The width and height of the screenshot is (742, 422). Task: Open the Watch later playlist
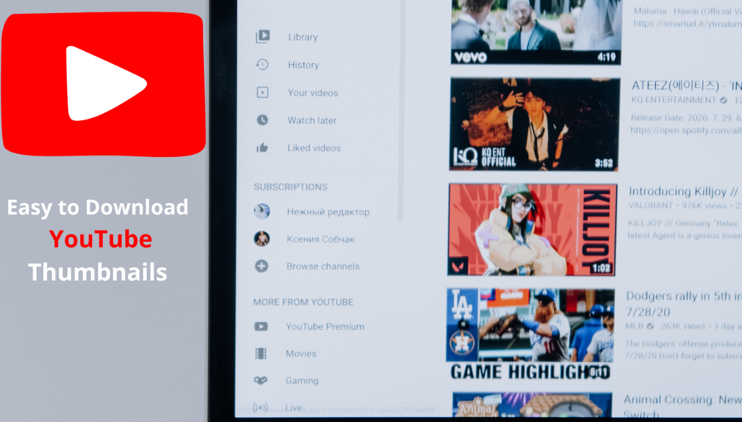pos(312,121)
